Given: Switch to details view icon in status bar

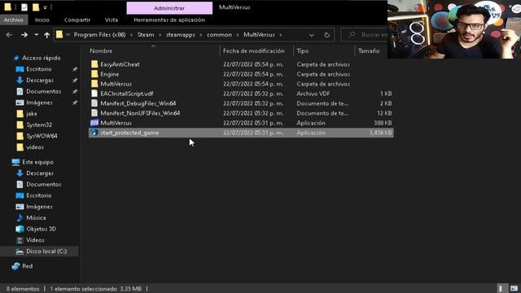Looking at the screenshot, I should [x=501, y=288].
